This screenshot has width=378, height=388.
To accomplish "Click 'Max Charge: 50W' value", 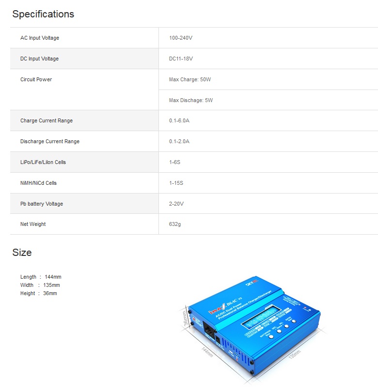I will pyautogui.click(x=190, y=79).
